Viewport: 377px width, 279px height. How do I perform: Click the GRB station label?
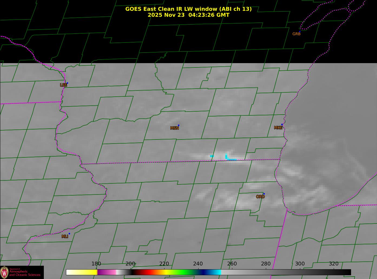click(x=296, y=34)
